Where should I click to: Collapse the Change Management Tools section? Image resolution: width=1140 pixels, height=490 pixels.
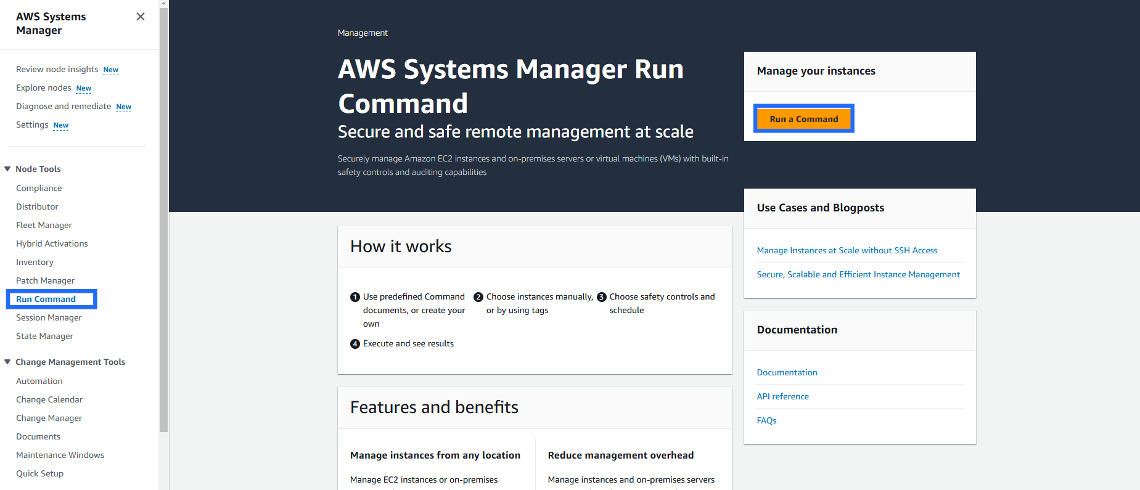[7, 362]
